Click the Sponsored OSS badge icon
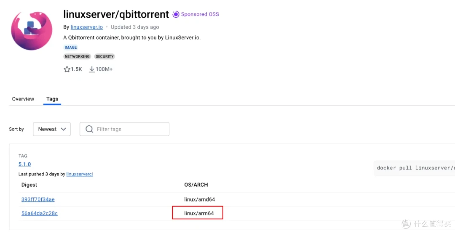Screen dimensions: 455x233 (x=176, y=14)
